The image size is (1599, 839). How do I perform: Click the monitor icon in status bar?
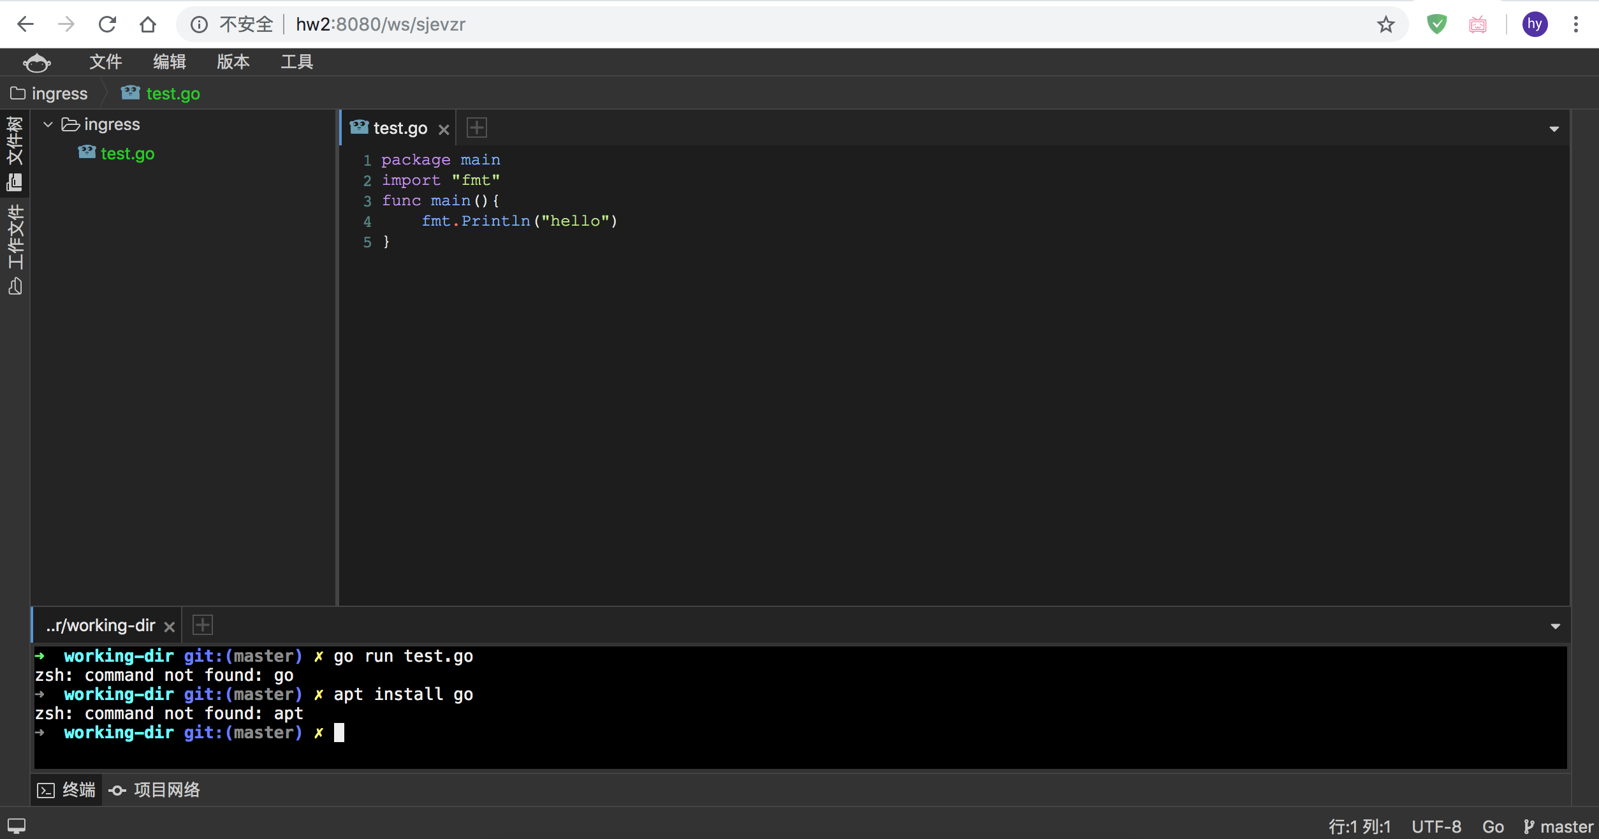[x=17, y=826]
